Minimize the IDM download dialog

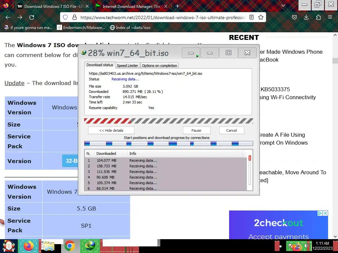click(210, 53)
